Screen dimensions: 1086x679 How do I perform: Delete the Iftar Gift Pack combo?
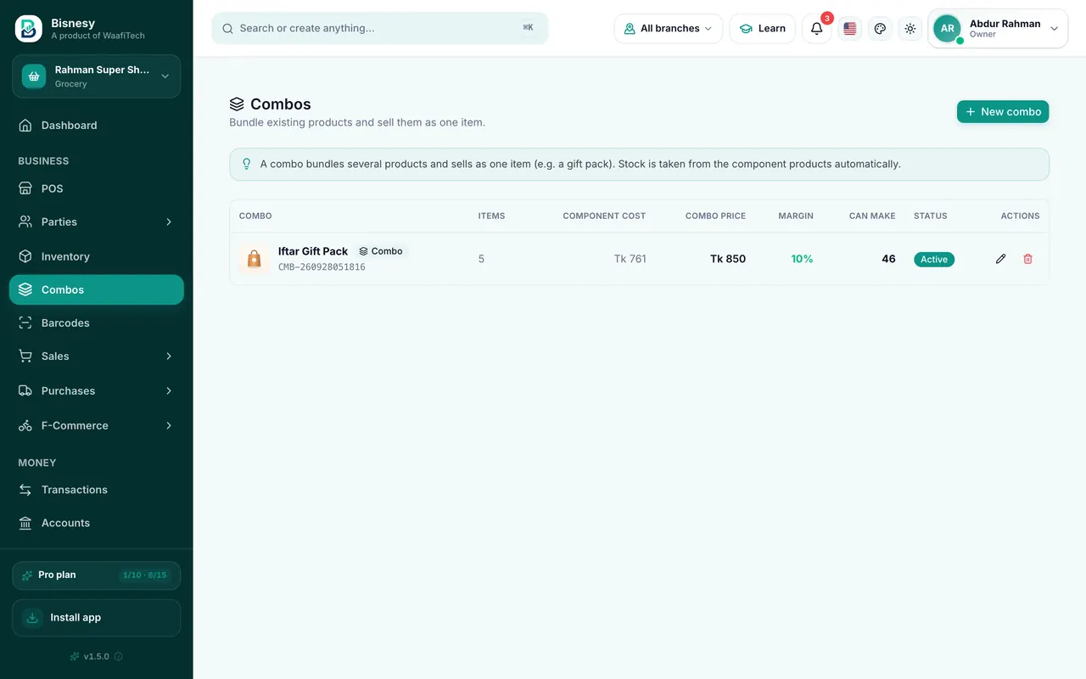[1027, 259]
